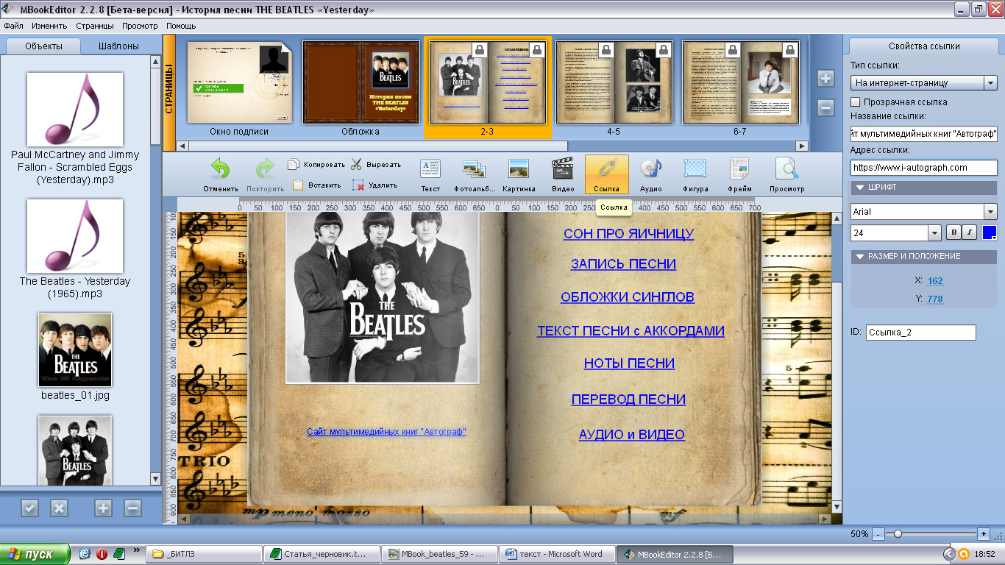This screenshot has height=565, width=1005.
Task: Click the НОТЫ ПЕСНИ link
Action: (x=629, y=363)
